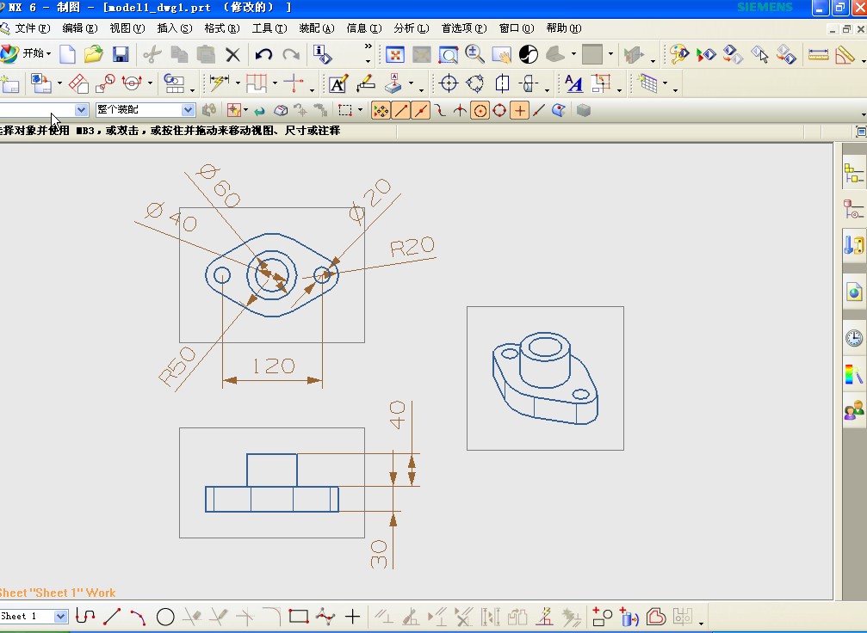Select the Pan hand tool
Viewport: 867px width, 633px height.
point(501,54)
